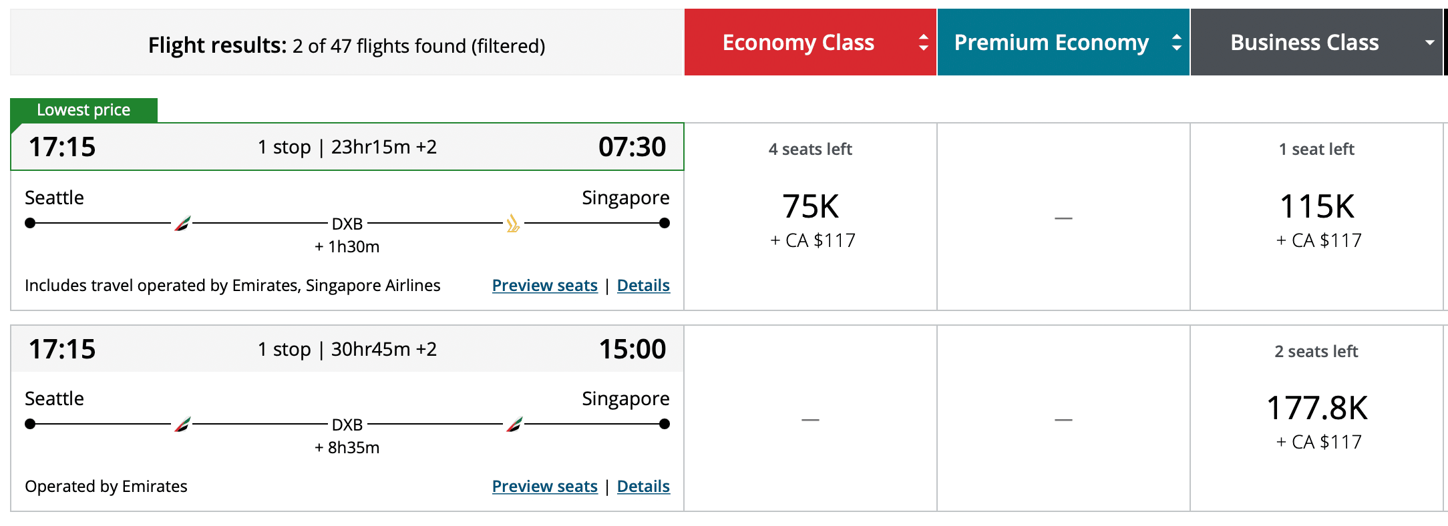Preview seats for the Emirates-only flight
1448x526 pixels.
pyautogui.click(x=544, y=487)
